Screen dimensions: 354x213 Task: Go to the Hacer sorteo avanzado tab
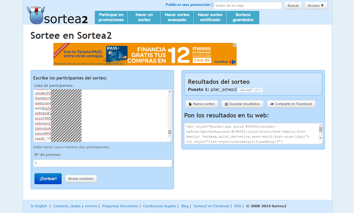coord(177,17)
